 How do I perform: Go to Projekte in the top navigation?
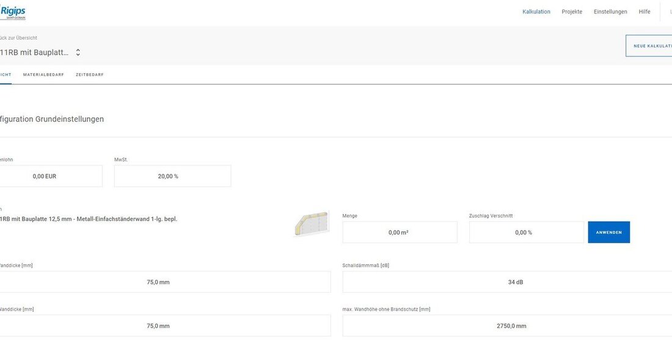tap(572, 12)
